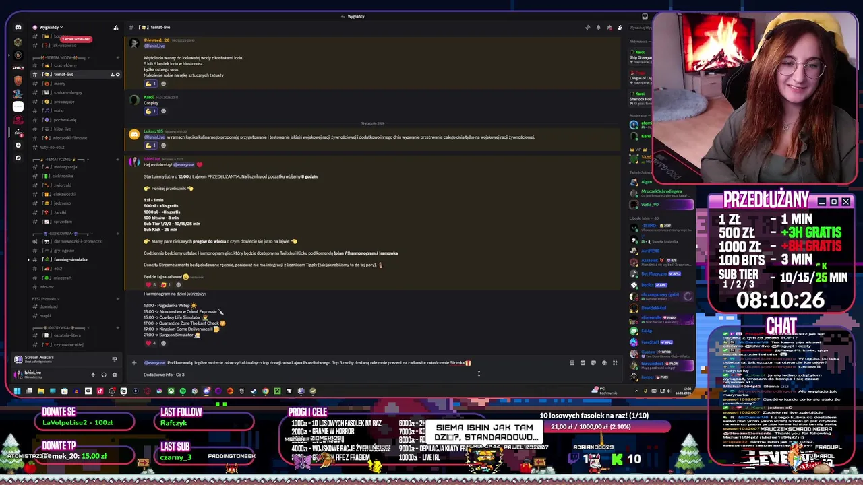Show pinned messages pin icon
This screenshot has height=485, width=863.
(x=609, y=28)
